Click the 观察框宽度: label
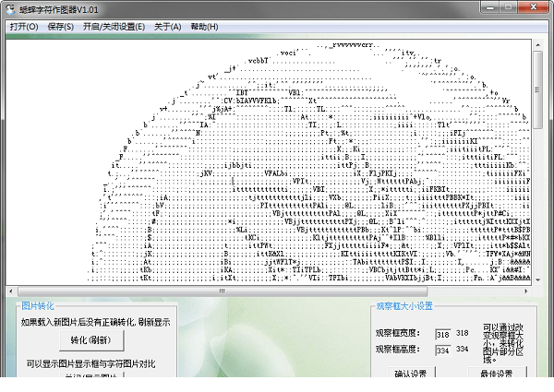 tap(397, 333)
